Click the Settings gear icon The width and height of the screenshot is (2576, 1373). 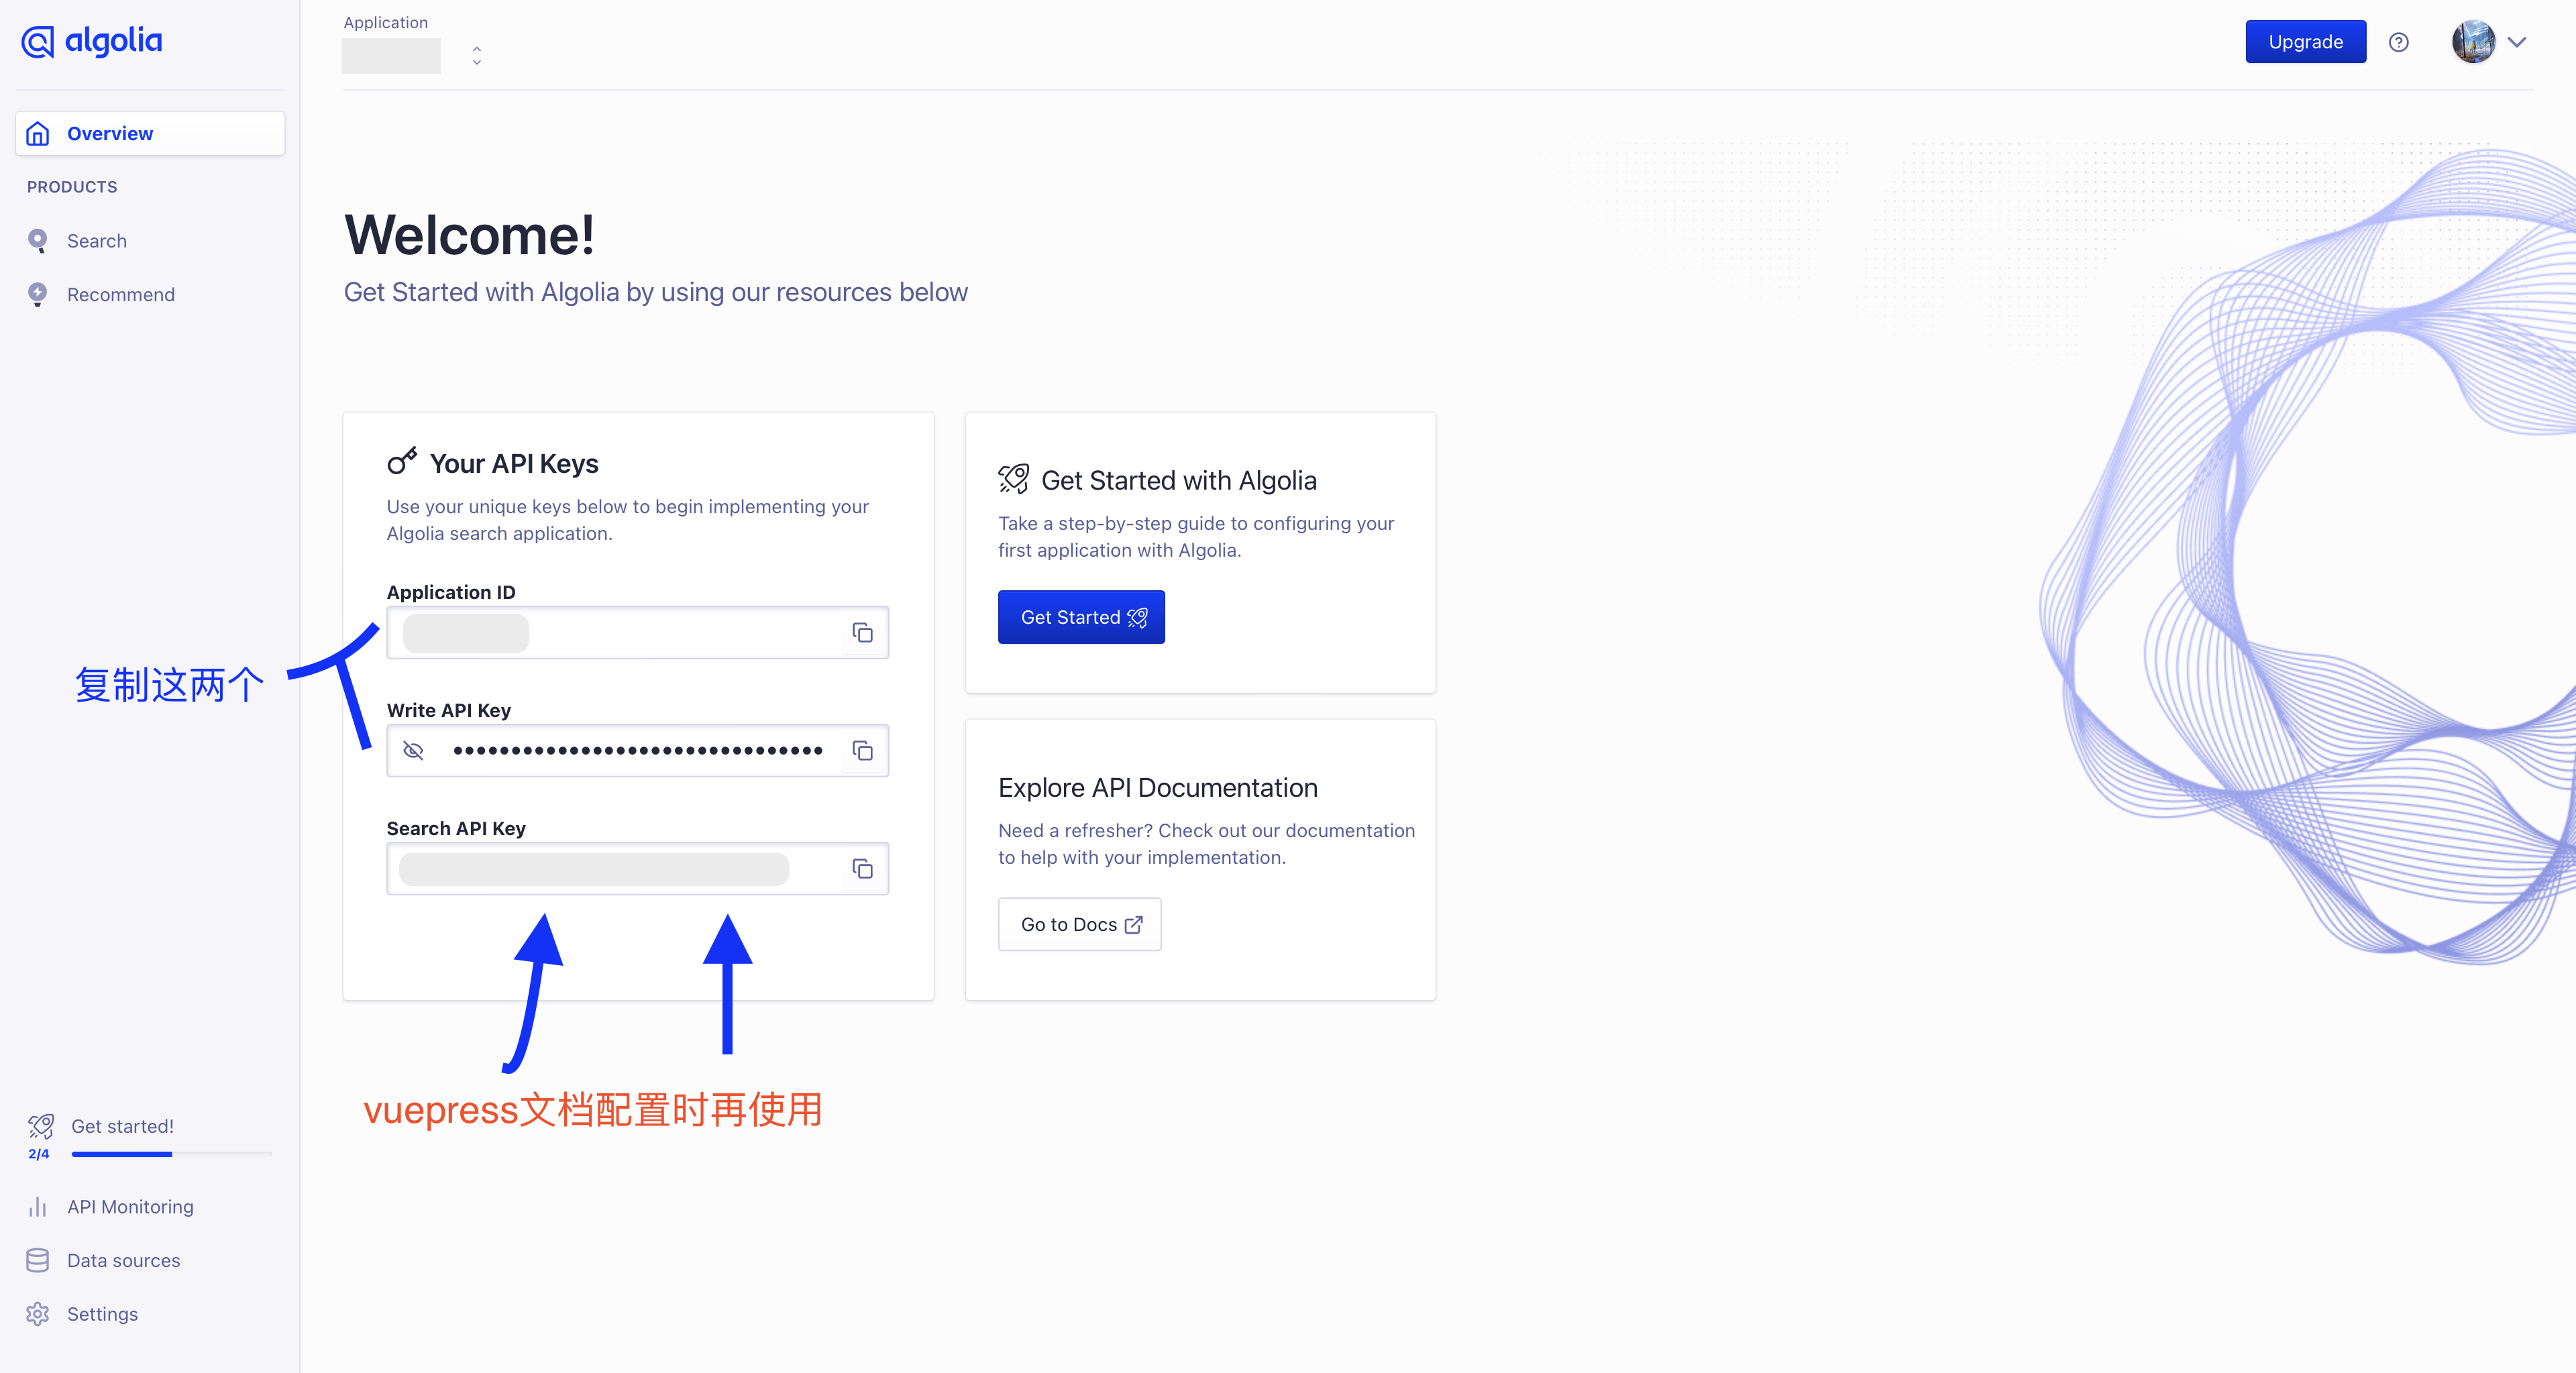coord(37,1314)
